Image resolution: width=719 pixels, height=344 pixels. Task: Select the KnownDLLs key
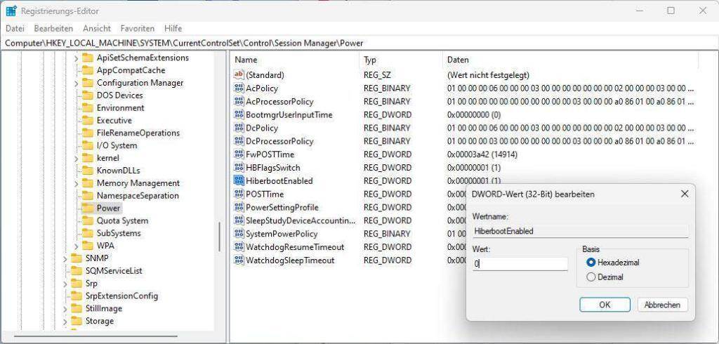tap(118, 171)
